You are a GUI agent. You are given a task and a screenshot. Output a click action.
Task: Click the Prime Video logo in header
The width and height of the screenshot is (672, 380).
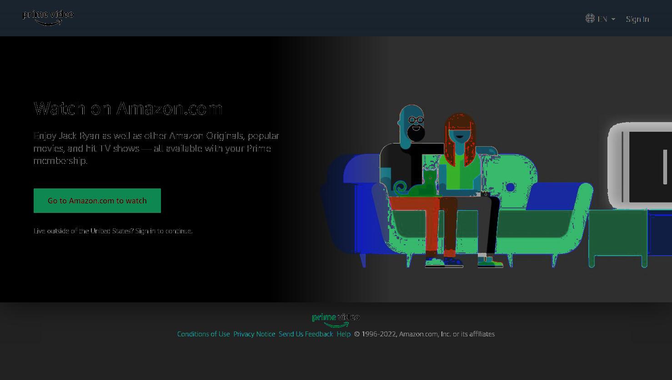(48, 18)
